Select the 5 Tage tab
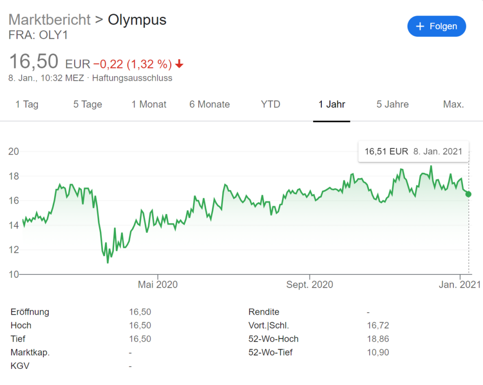The width and height of the screenshot is (483, 385). coord(88,104)
